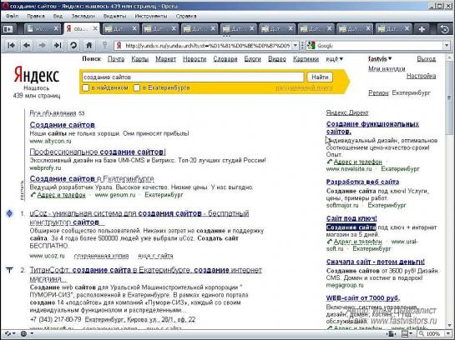Open the Файл menu
This screenshot has width=455, height=340.
pyautogui.click(x=12, y=16)
